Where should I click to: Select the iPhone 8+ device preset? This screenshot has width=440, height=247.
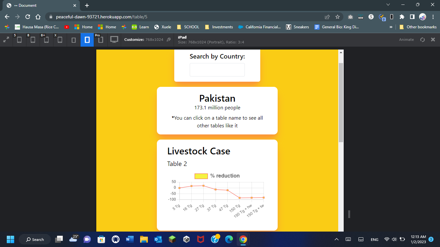[46, 40]
